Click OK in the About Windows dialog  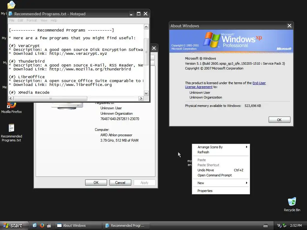[x=279, y=120]
